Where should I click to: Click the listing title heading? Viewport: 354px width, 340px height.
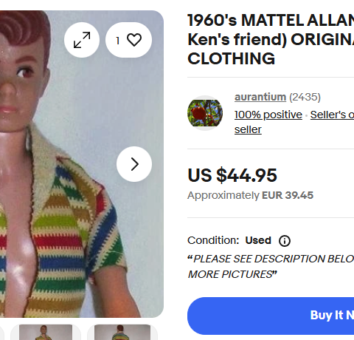271,39
